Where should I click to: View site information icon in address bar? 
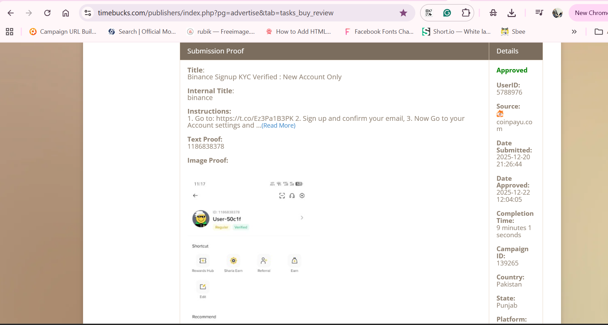coord(88,13)
